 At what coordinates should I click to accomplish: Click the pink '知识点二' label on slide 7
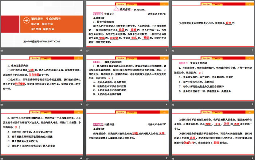point(94,124)
